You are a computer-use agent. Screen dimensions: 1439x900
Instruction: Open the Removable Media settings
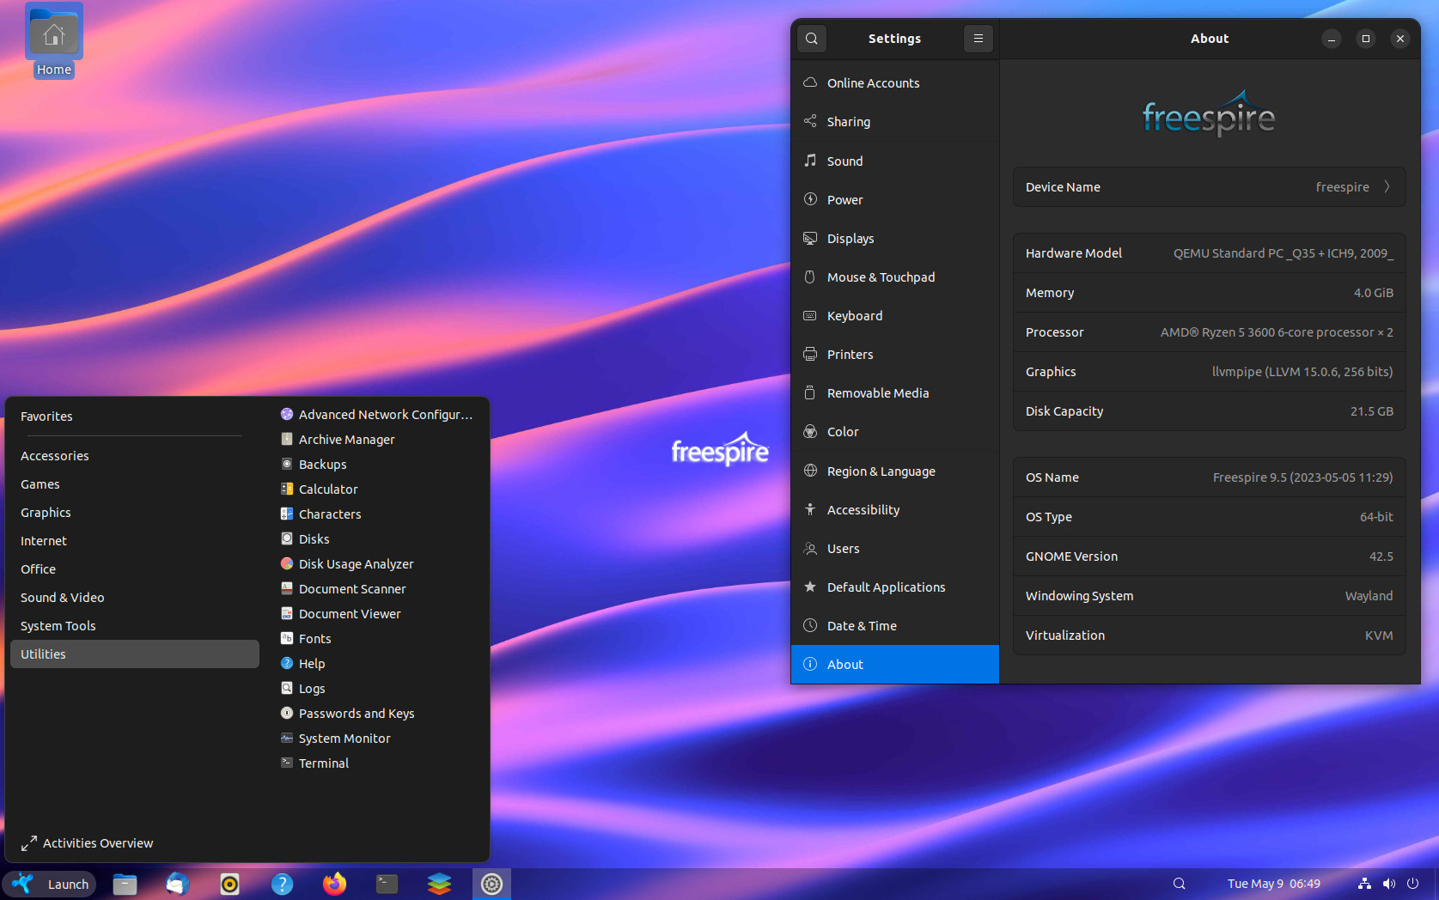pos(895,392)
